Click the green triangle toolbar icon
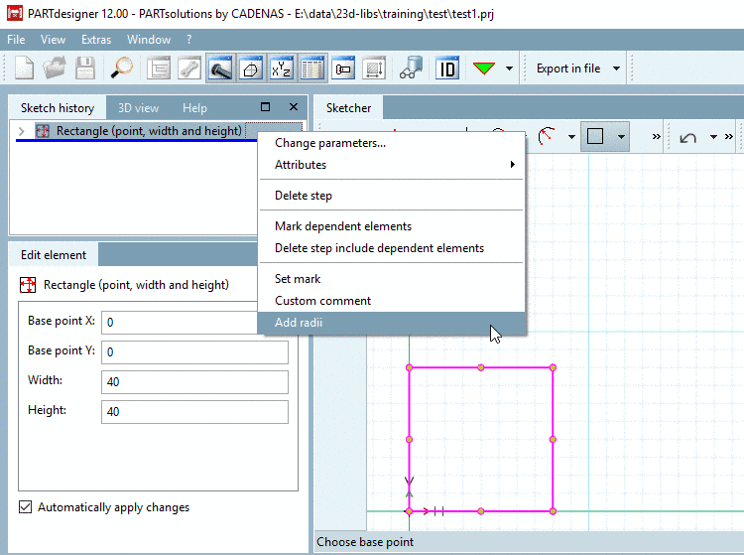Image resolution: width=744 pixels, height=555 pixels. tap(484, 69)
